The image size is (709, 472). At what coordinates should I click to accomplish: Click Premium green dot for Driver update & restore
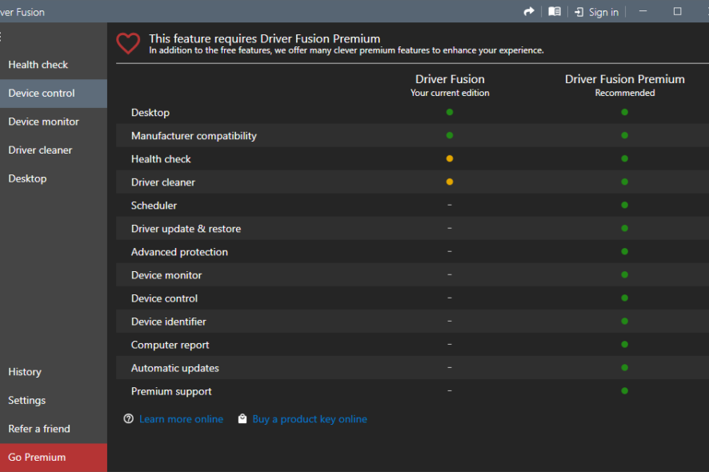(x=624, y=228)
